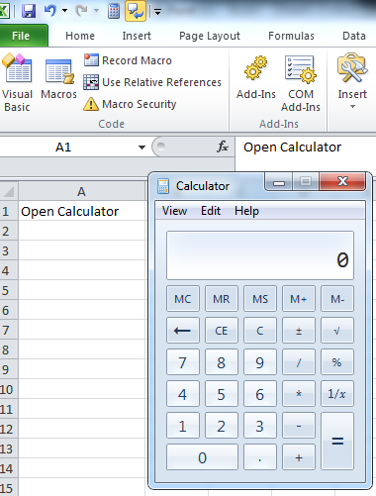Image resolution: width=376 pixels, height=496 pixels.
Task: Click the backspace arrow calculator button
Action: pos(183,331)
